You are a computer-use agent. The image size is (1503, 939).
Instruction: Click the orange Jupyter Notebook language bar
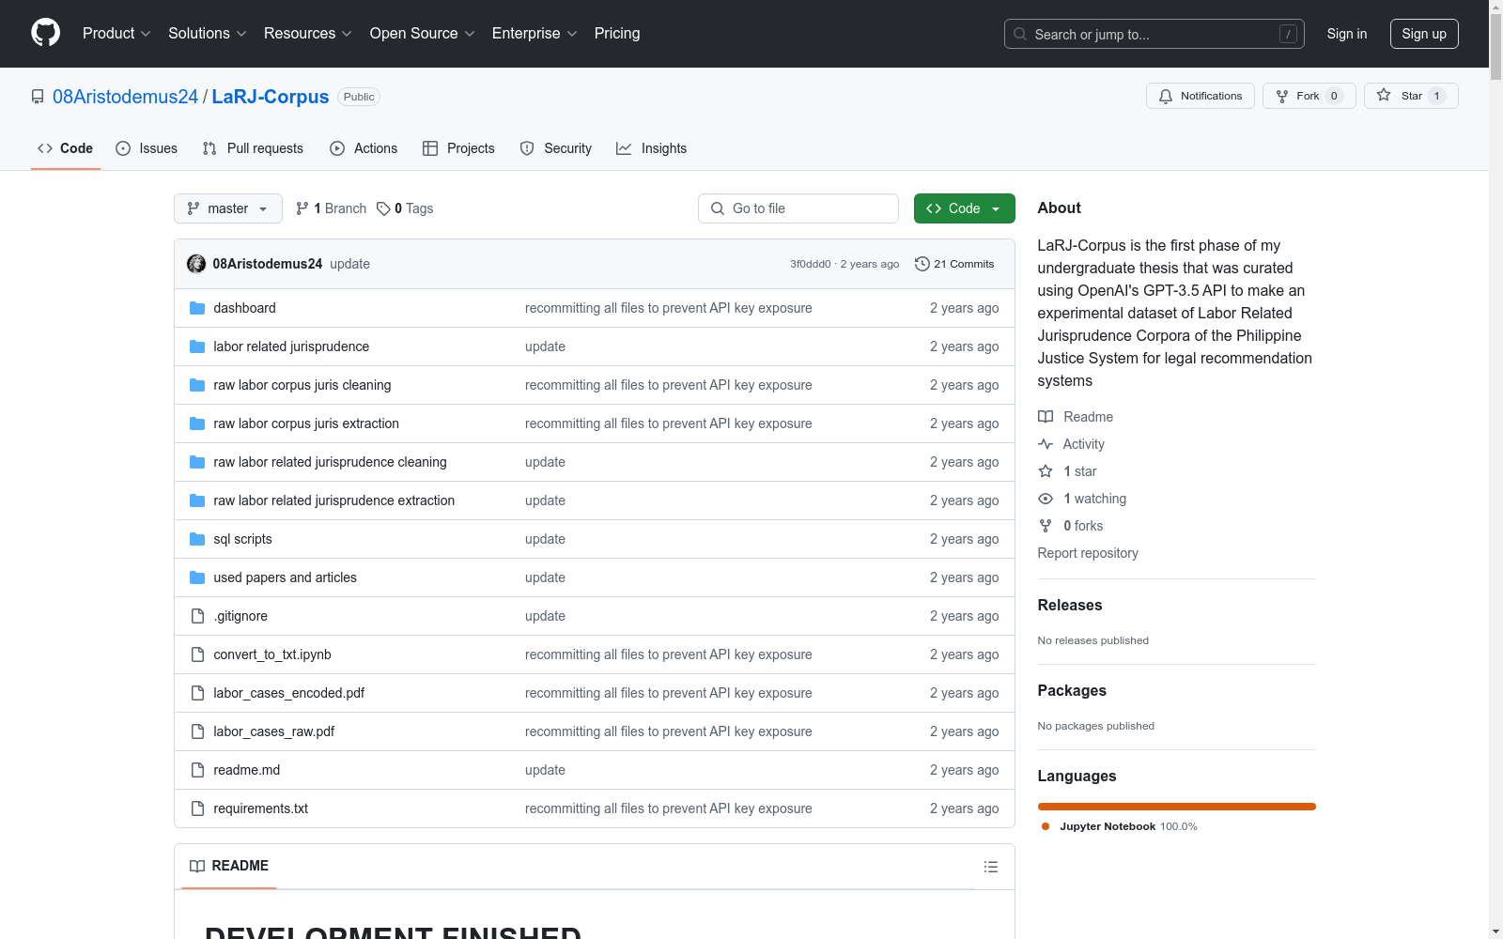tap(1177, 807)
